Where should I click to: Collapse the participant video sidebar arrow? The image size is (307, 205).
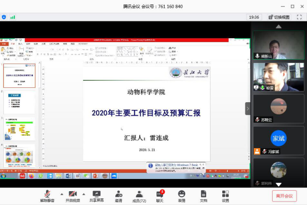point(248,108)
